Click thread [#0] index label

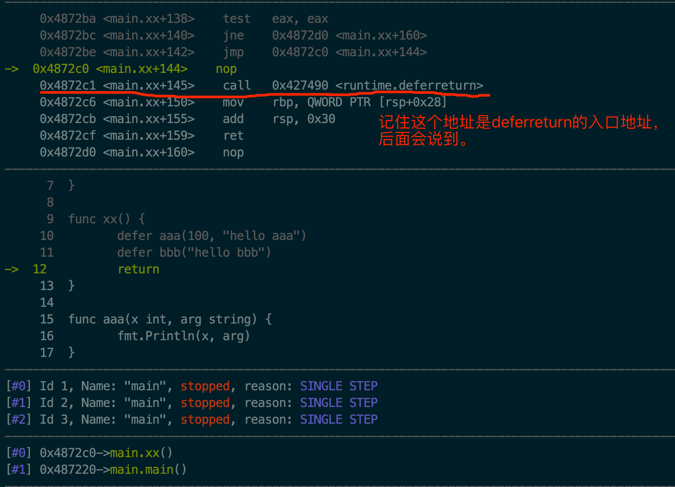click(x=18, y=386)
